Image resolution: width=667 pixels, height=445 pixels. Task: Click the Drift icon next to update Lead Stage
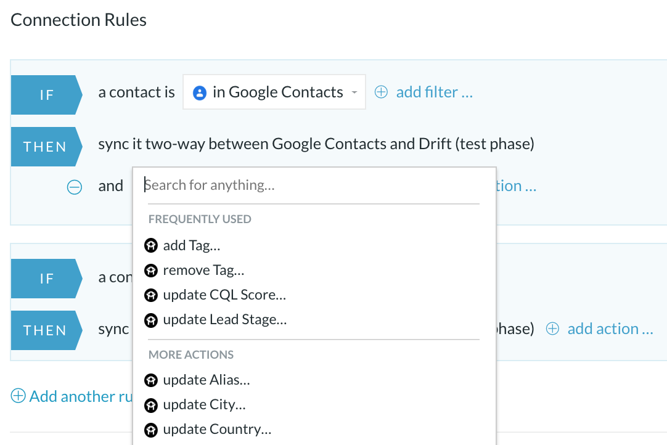point(151,320)
